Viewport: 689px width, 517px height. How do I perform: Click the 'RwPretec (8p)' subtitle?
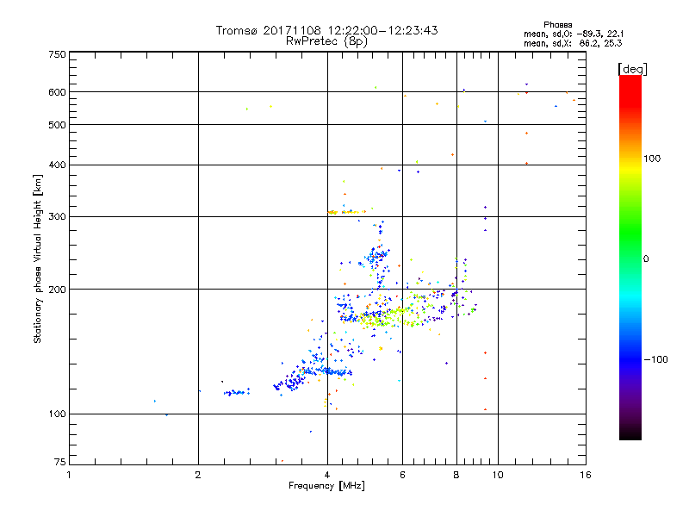point(326,41)
